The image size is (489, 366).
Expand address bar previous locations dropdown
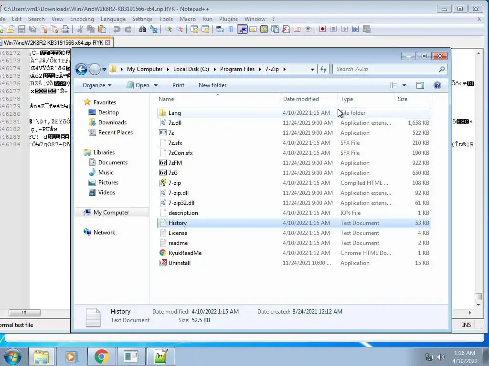click(x=312, y=69)
